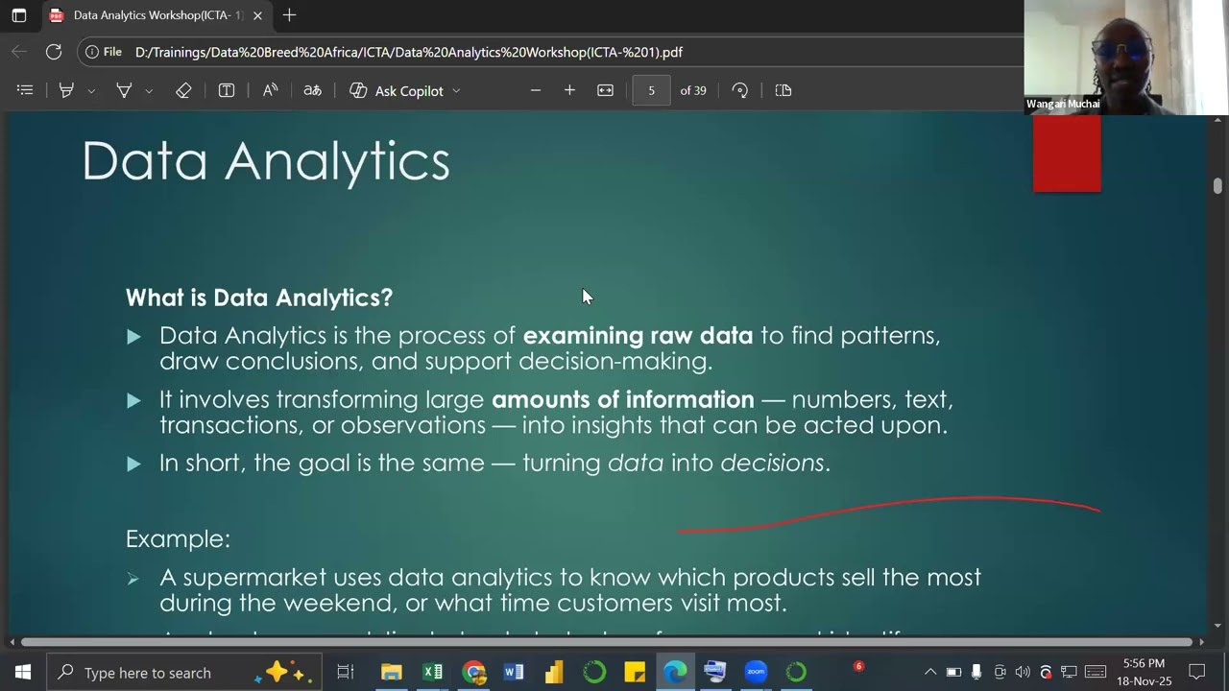The height and width of the screenshot is (691, 1229).
Task: Switch page view layout
Action: pos(783,90)
